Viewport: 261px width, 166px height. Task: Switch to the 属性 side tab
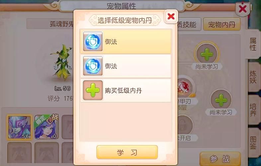[x=253, y=44]
